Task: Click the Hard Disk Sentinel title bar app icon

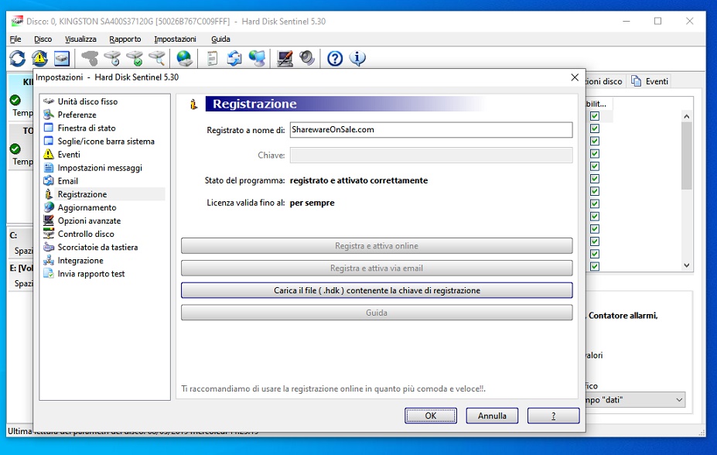Action: tap(17, 21)
